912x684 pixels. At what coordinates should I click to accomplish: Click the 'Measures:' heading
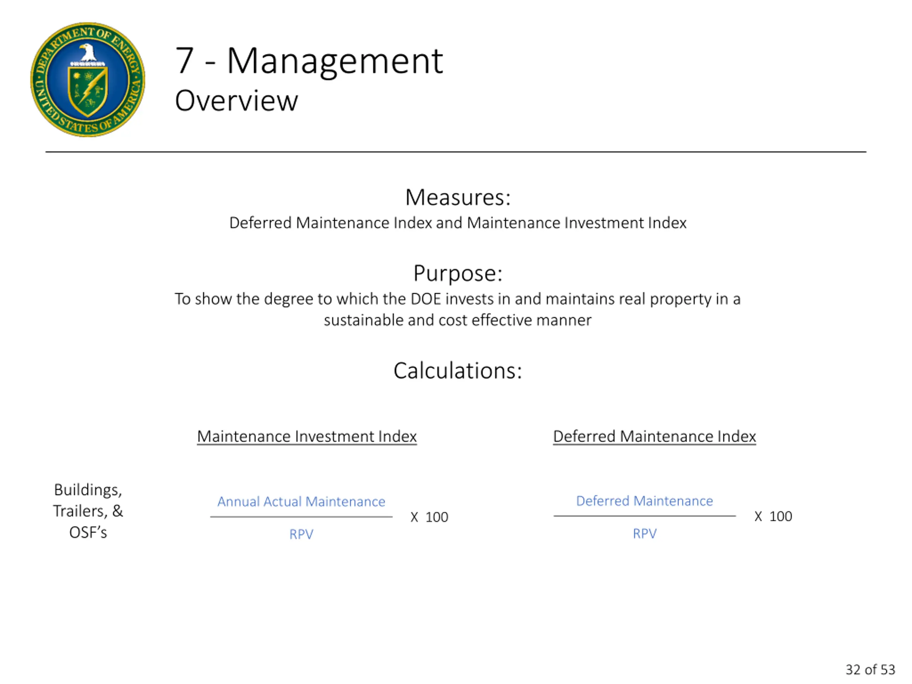[x=458, y=197]
